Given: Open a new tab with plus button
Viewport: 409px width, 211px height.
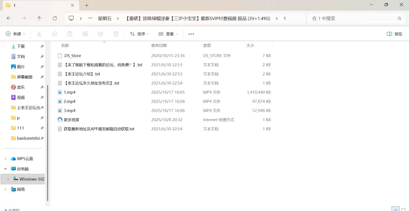Looking at the screenshot, I should coord(86,5).
